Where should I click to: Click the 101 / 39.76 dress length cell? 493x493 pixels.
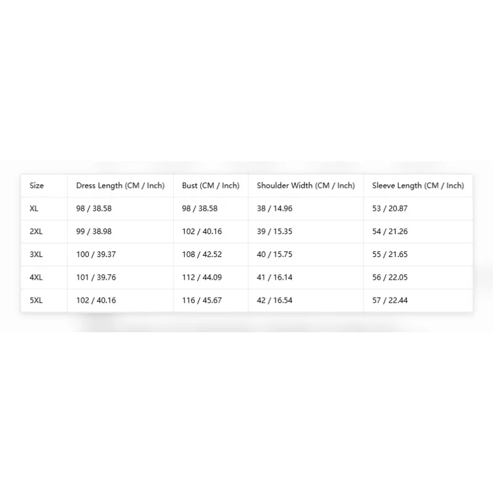click(x=96, y=277)
